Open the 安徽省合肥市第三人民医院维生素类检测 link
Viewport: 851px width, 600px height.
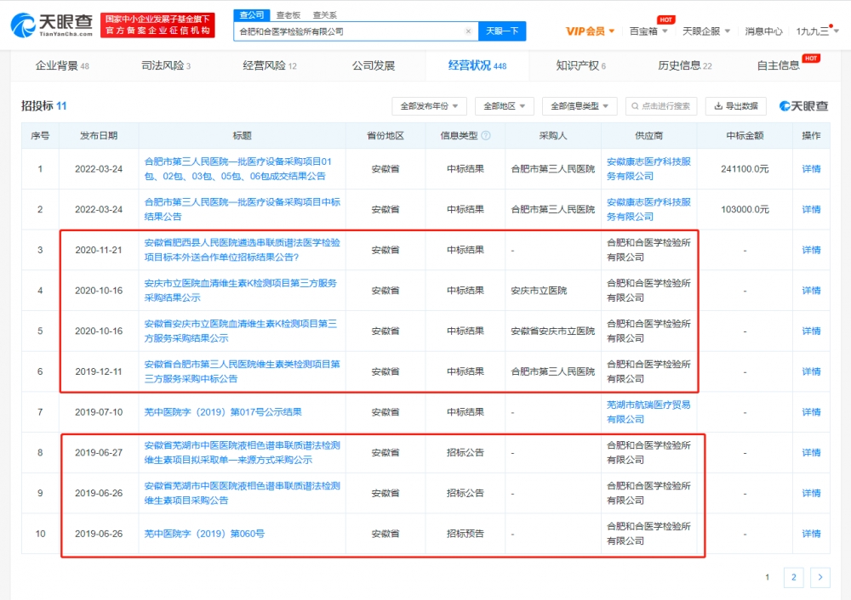242,371
